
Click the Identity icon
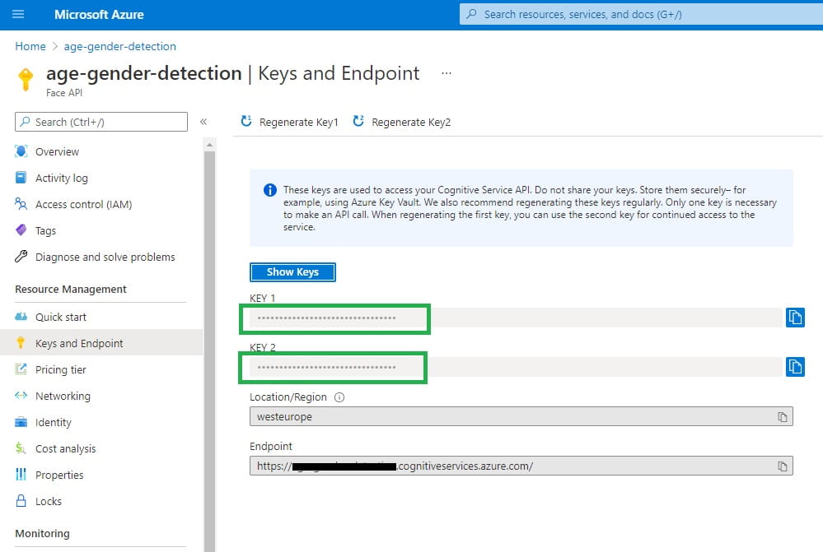coord(21,421)
